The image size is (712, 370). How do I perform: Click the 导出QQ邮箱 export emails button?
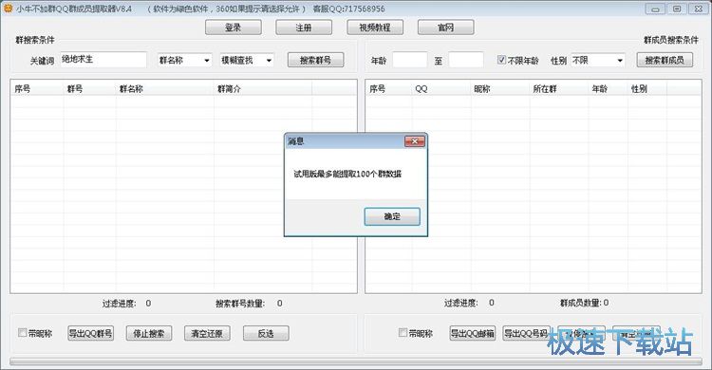472,333
